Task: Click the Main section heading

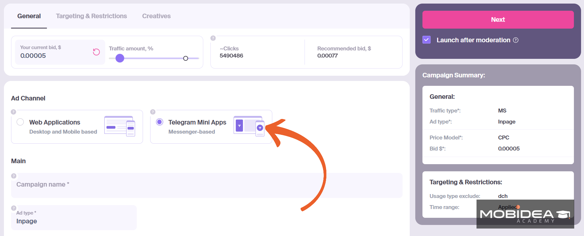Action: 18,161
